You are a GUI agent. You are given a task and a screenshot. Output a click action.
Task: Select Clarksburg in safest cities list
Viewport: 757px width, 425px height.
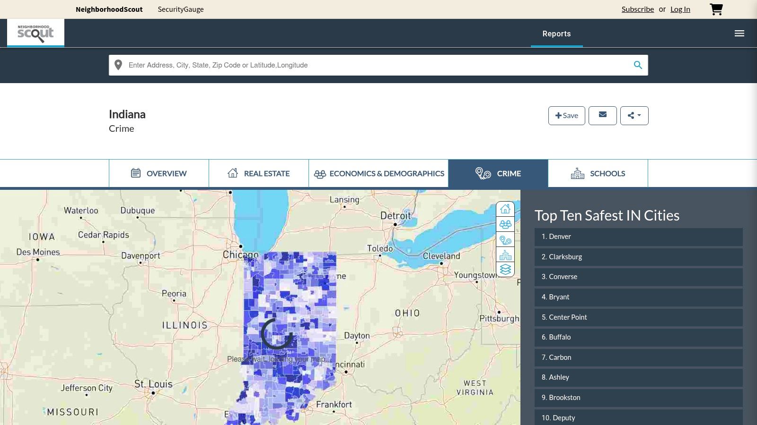[x=639, y=257]
